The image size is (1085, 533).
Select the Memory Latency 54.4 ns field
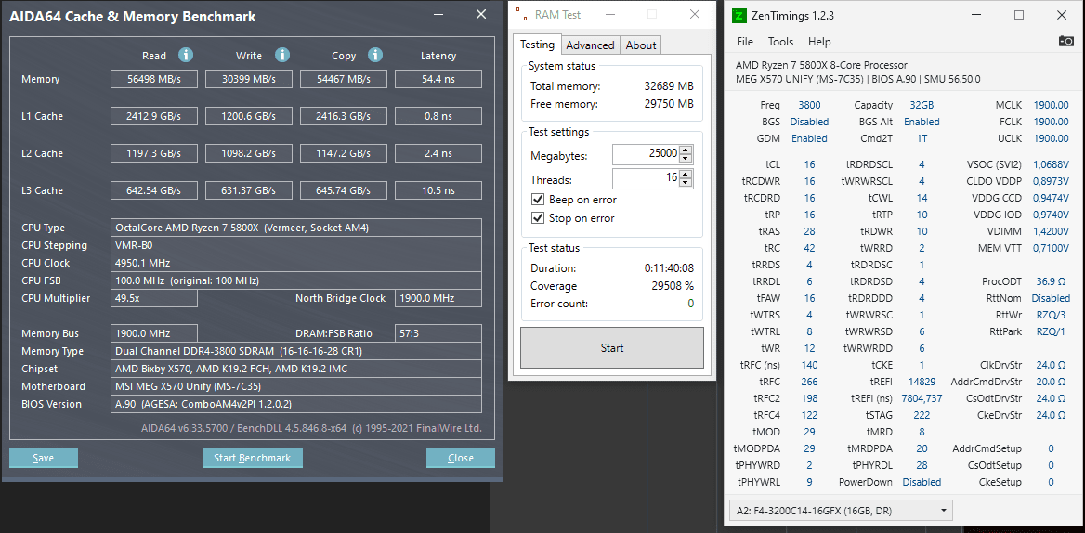coord(438,79)
